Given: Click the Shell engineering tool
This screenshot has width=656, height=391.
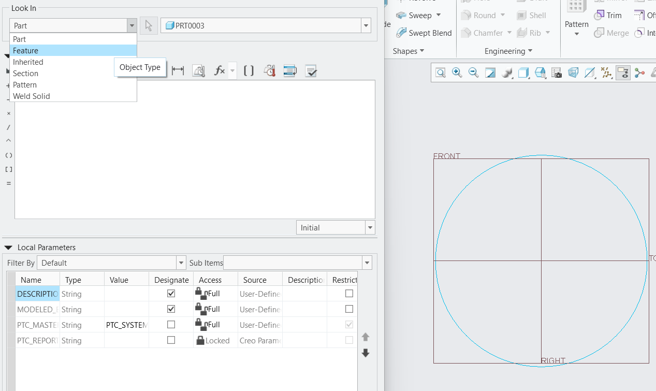Looking at the screenshot, I should click(x=532, y=15).
